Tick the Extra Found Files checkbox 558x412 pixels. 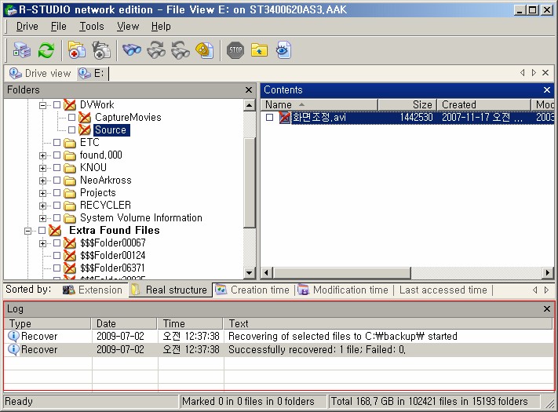click(x=42, y=230)
